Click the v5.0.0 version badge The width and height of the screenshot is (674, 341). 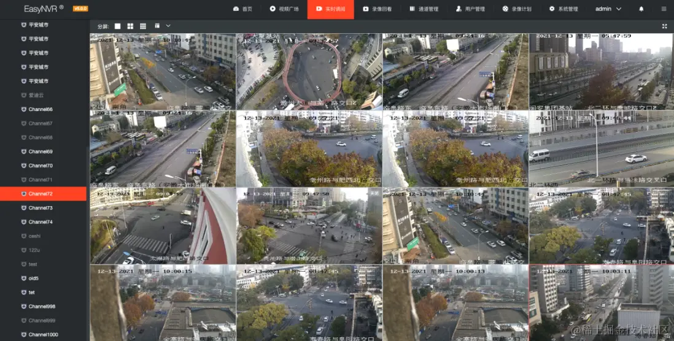(x=80, y=9)
